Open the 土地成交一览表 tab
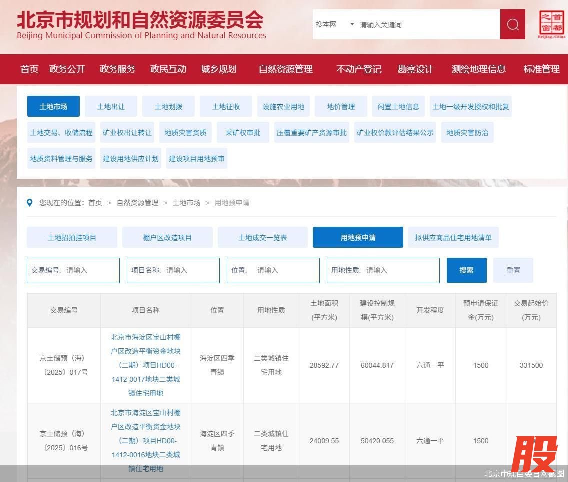This screenshot has height=482, width=568. [x=262, y=237]
